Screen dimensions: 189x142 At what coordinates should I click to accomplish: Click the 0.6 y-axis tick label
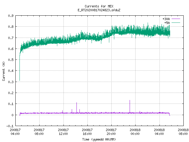pos(11,49)
